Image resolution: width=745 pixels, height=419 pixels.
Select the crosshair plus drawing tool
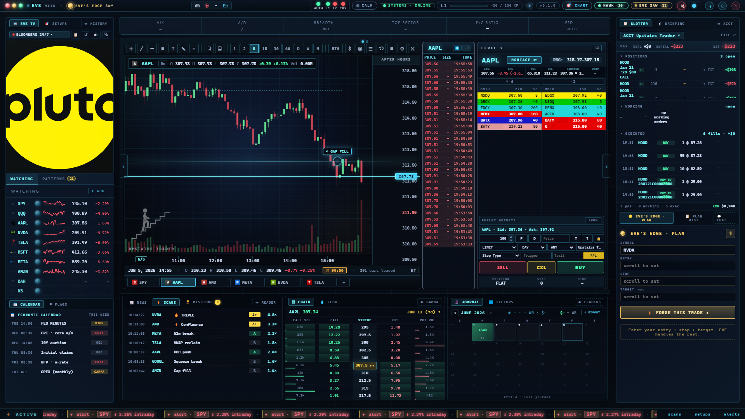point(131,49)
